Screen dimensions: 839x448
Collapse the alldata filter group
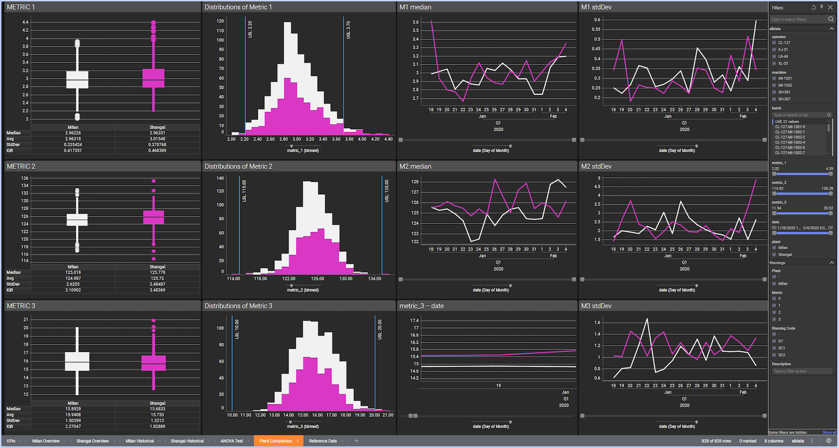pos(831,29)
